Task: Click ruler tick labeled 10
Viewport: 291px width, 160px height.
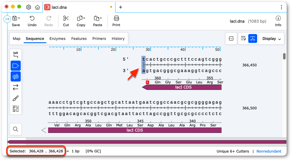Action: point(78,50)
